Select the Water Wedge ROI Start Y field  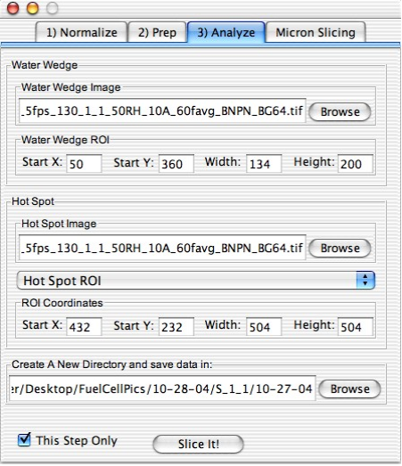tap(176, 163)
